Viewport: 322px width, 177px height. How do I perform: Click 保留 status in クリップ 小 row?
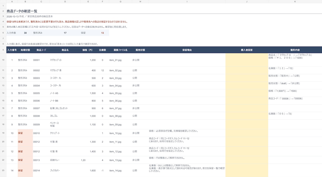click(x=20, y=133)
